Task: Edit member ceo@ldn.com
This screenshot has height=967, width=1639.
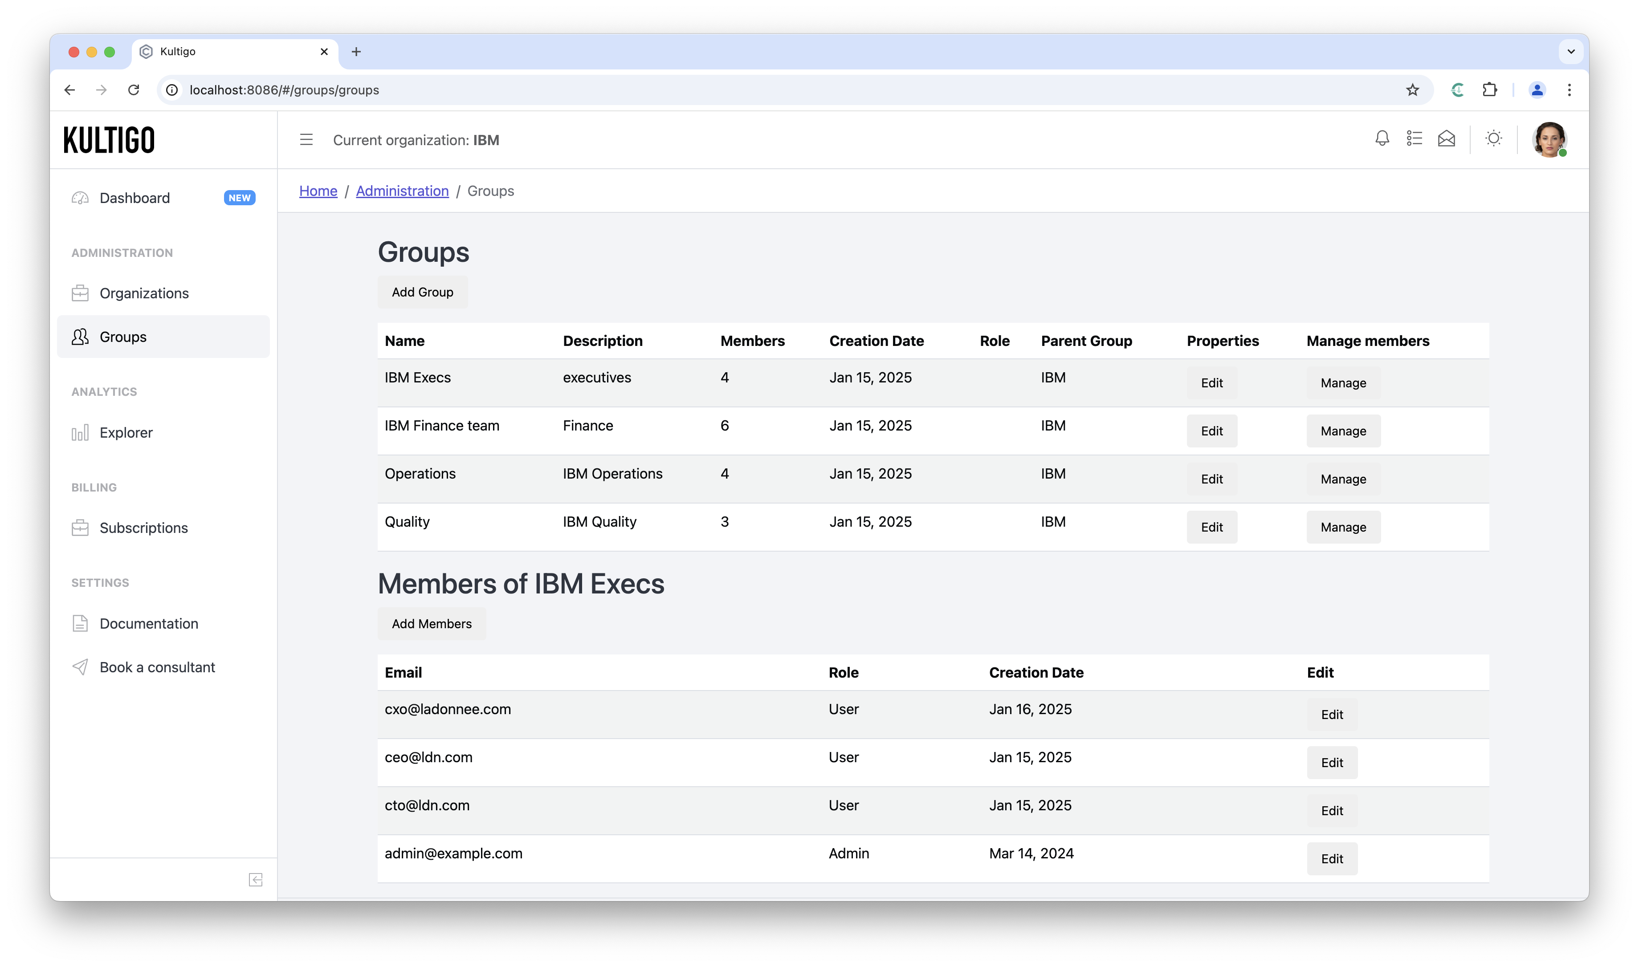Action: pos(1332,762)
